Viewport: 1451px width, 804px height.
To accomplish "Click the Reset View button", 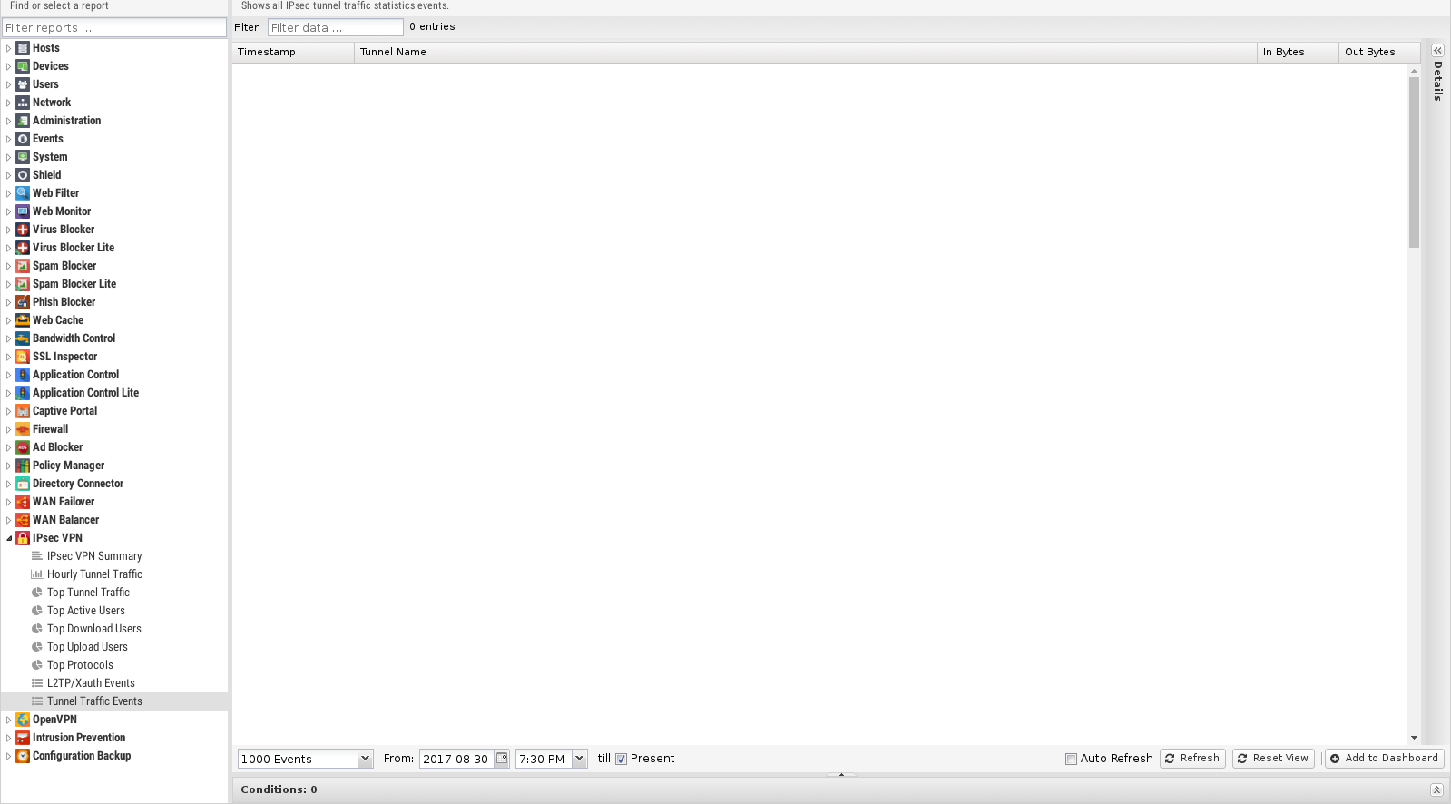I will click(1273, 759).
